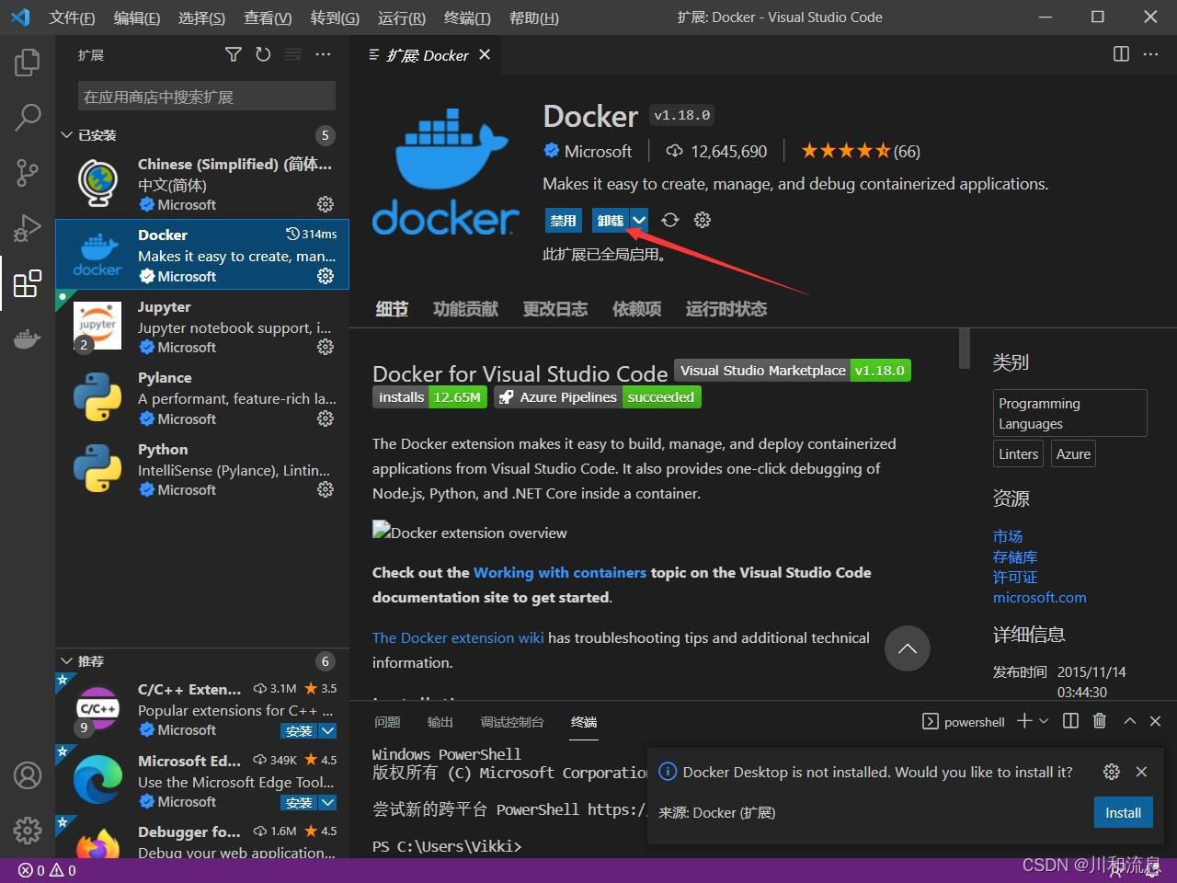
Task: Open Manage gear for Chinese (Simplified) extension
Action: pos(326,204)
